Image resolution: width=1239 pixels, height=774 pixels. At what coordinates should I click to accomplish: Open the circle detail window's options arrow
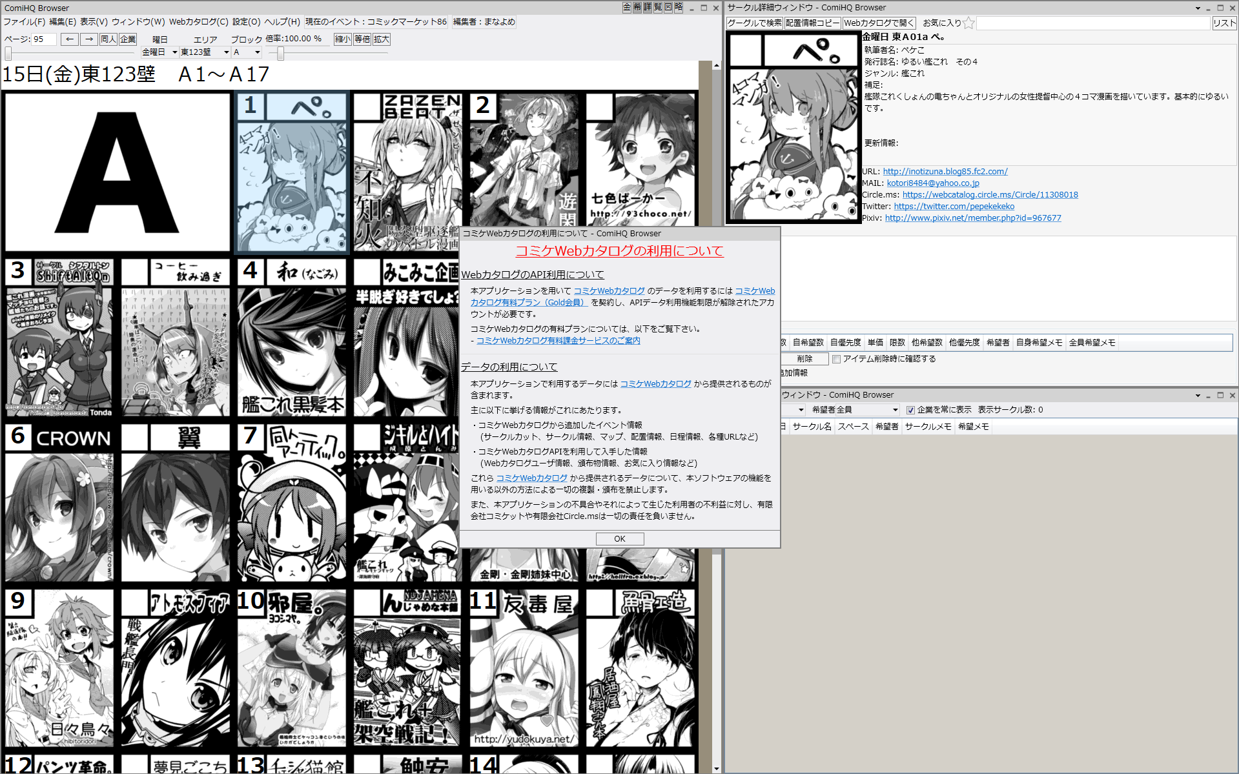1198,8
